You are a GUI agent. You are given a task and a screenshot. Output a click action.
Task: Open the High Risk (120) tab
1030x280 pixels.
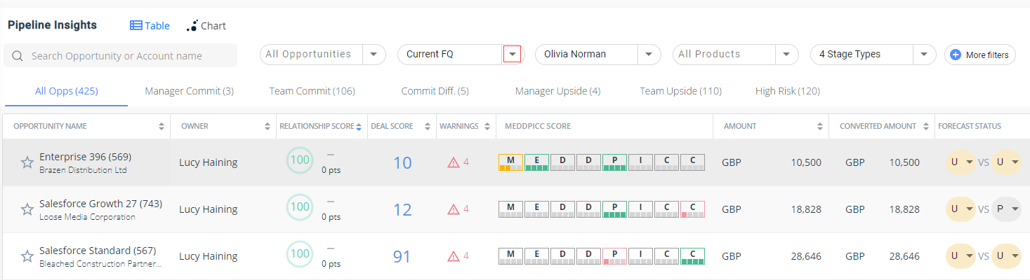[x=787, y=91]
